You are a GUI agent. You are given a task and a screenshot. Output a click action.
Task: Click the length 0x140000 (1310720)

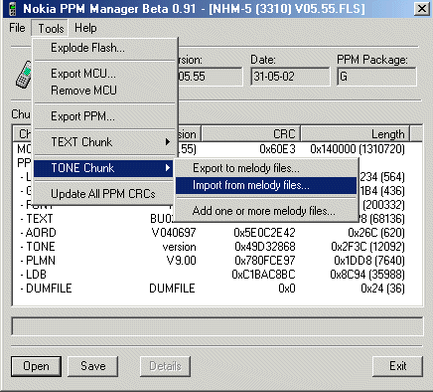pyautogui.click(x=358, y=149)
